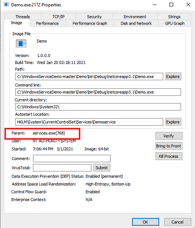The width and height of the screenshot is (195, 228).
Task: Open the Environment tab
Action: [135, 17]
